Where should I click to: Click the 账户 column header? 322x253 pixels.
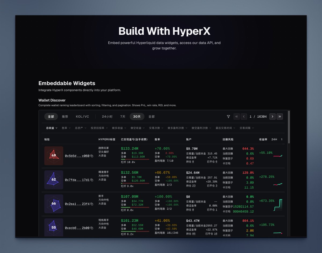coord(189,140)
